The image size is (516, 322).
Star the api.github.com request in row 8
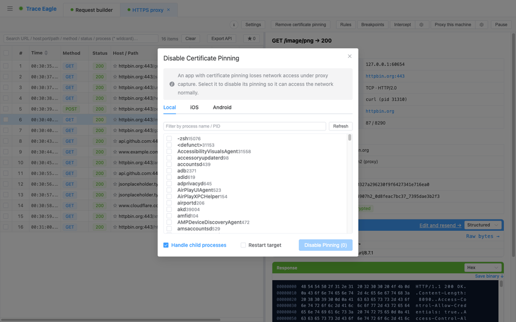(x=115, y=141)
